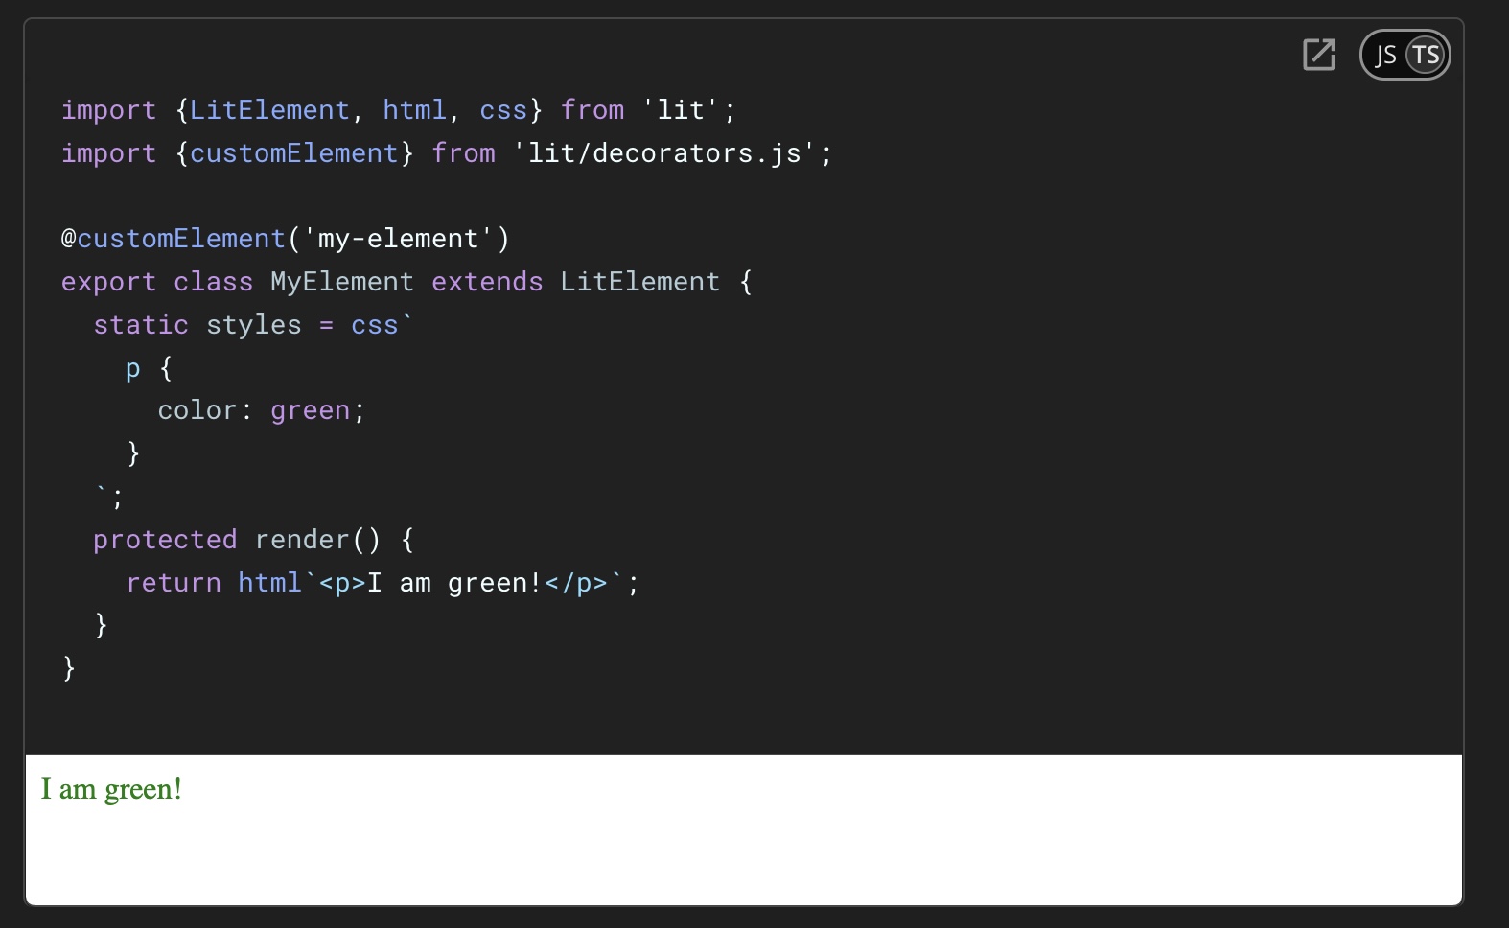Click the 'my-element' tag name string
1509x928 pixels.
tap(398, 239)
